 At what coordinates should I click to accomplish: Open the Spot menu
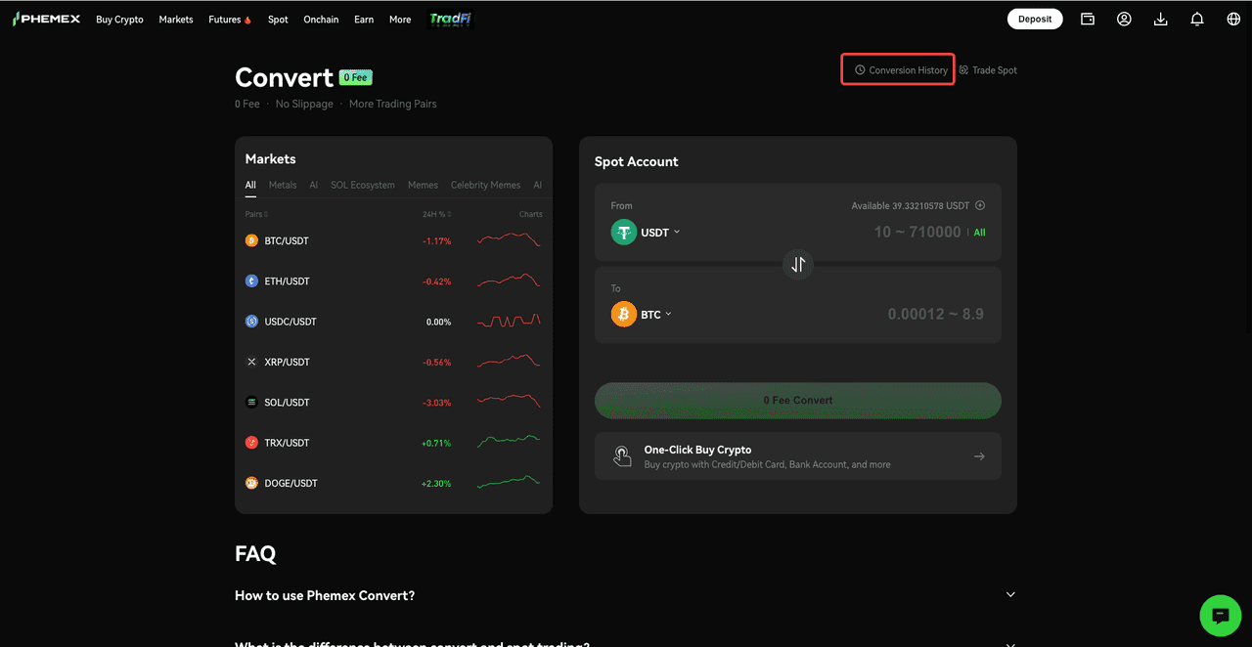pyautogui.click(x=278, y=20)
